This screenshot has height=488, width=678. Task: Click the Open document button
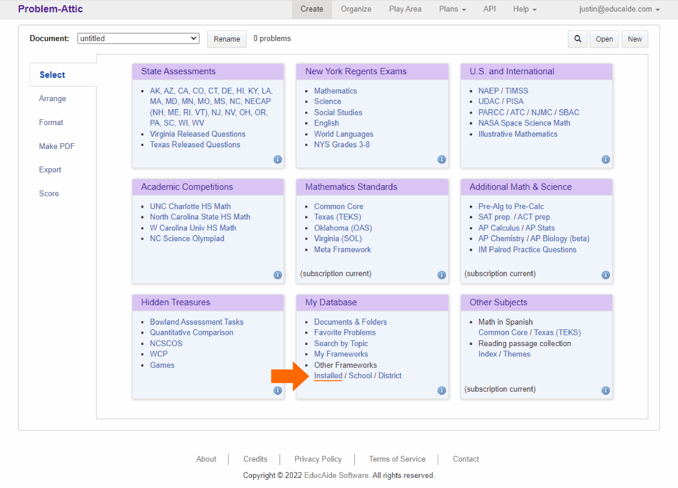click(x=604, y=39)
